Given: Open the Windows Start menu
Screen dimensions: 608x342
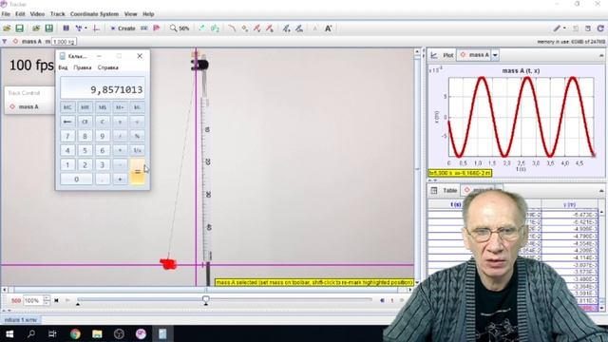Looking at the screenshot, I should pyautogui.click(x=9, y=333).
